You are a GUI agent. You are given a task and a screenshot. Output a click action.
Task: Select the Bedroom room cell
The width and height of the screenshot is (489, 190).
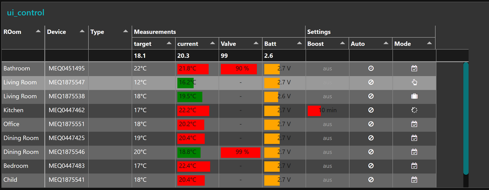[x=22, y=166]
